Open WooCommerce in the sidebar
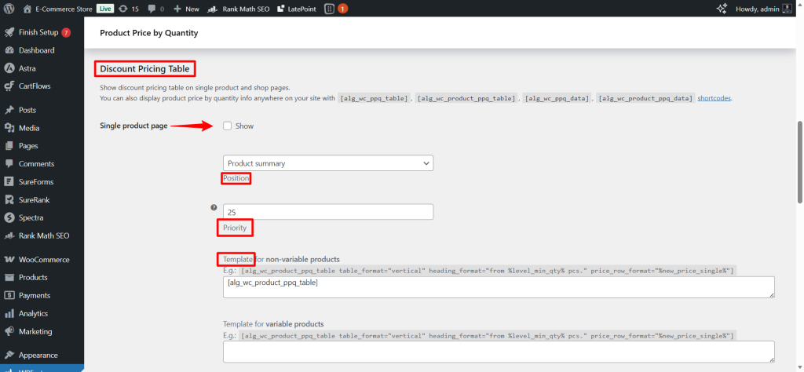Image resolution: width=804 pixels, height=372 pixels. tap(44, 260)
